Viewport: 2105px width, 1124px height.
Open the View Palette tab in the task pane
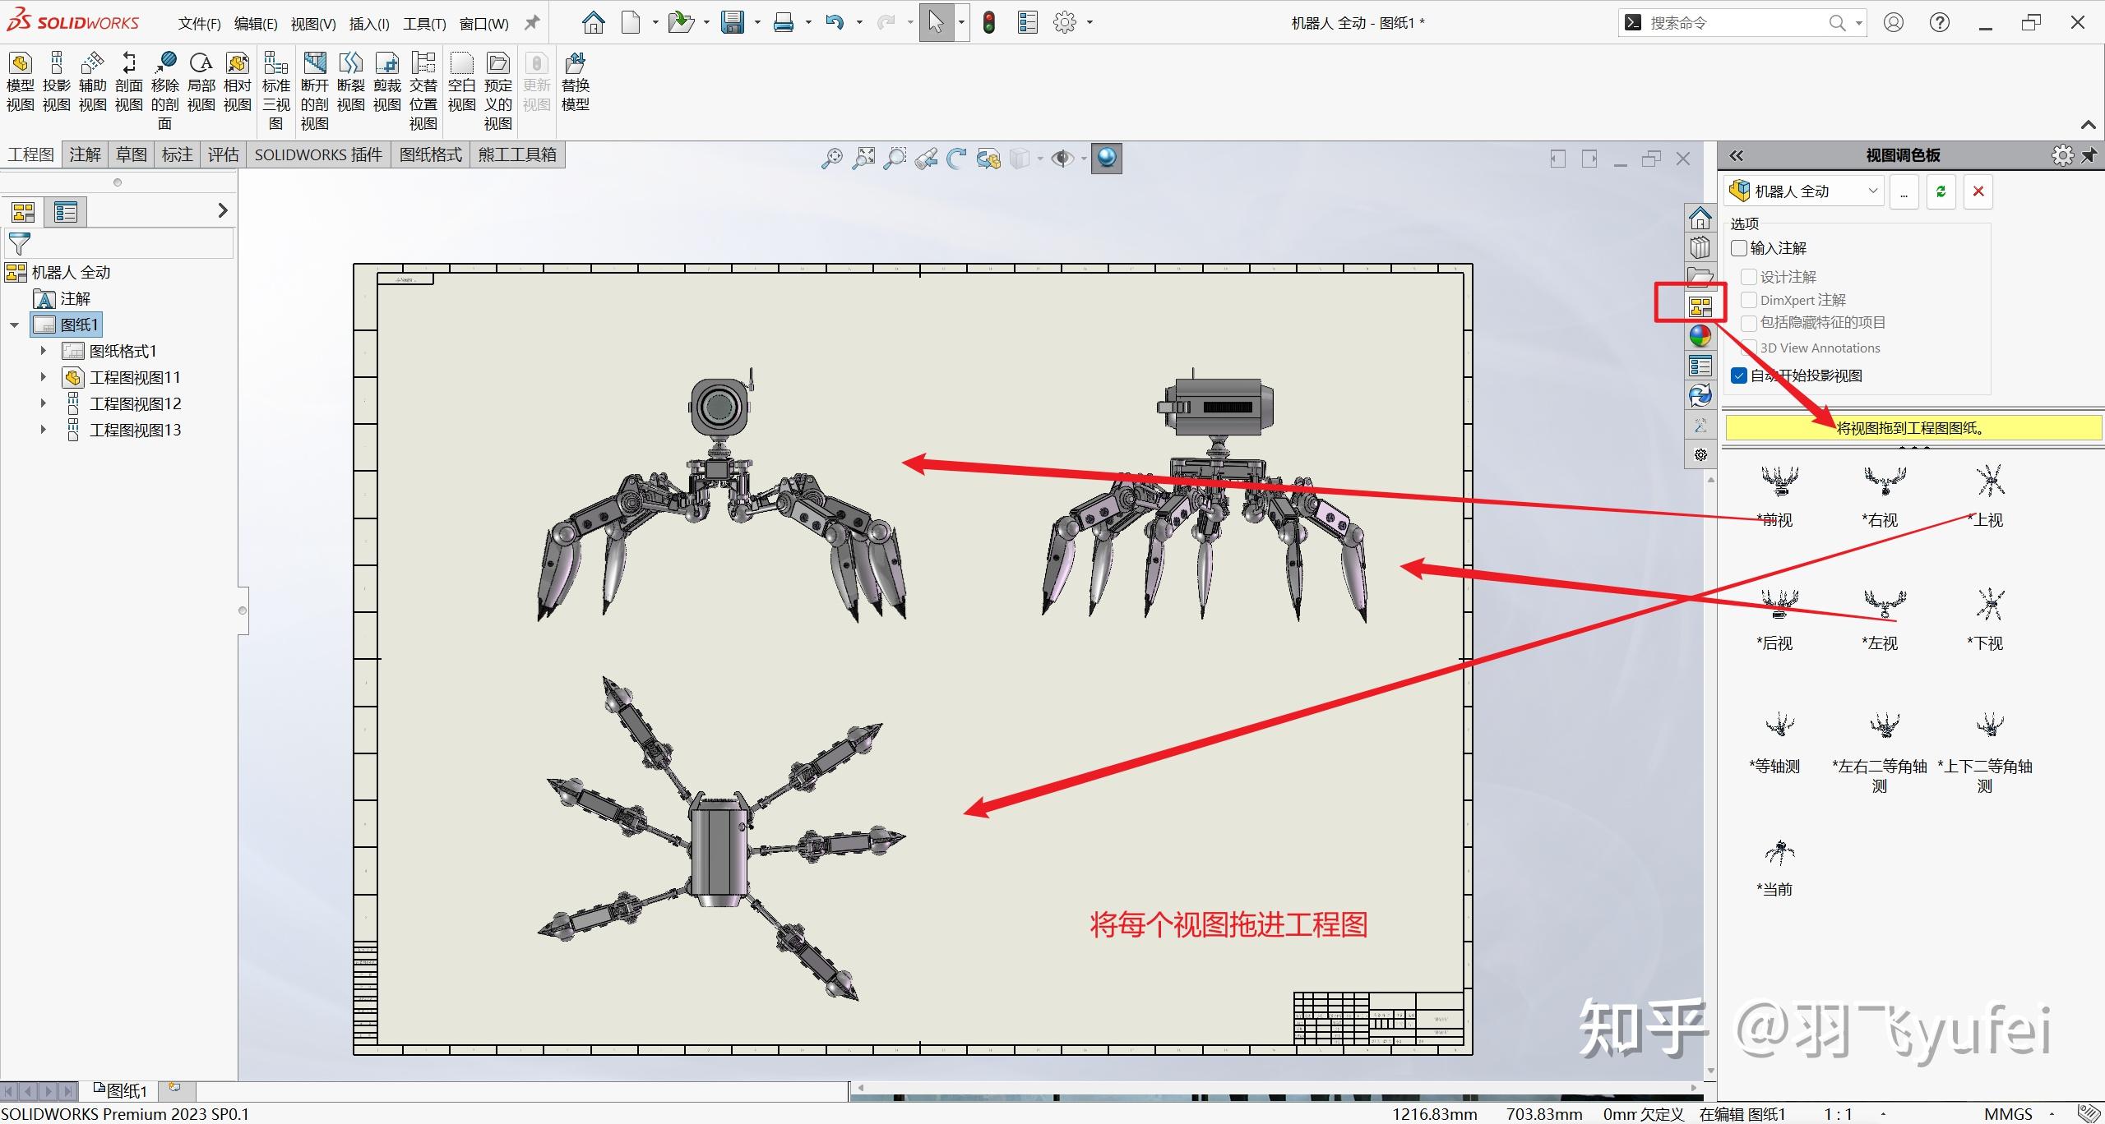pos(1700,306)
